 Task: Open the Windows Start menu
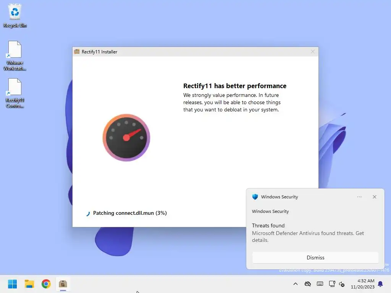12,284
